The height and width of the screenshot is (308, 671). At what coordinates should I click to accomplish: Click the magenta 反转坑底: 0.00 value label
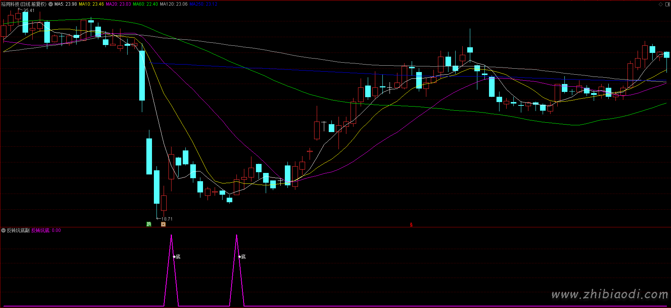[x=46, y=230]
